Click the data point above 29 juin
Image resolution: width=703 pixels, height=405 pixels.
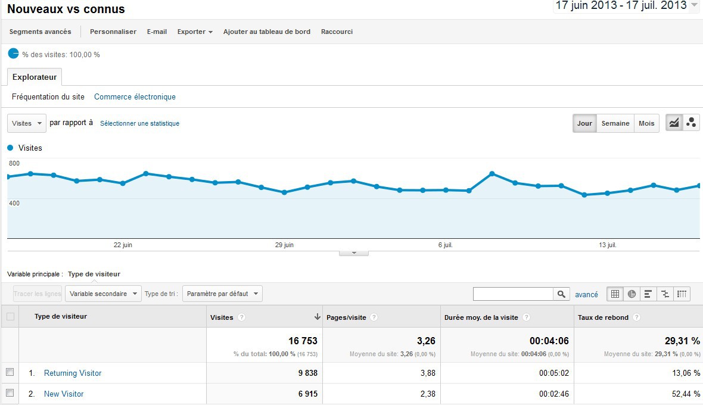click(284, 192)
